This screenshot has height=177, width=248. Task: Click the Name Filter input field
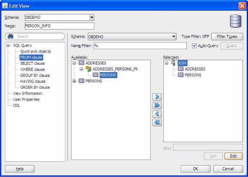140,46
